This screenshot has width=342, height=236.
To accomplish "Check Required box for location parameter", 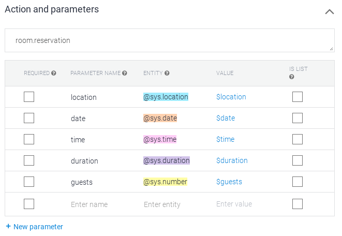I will (x=29, y=97).
